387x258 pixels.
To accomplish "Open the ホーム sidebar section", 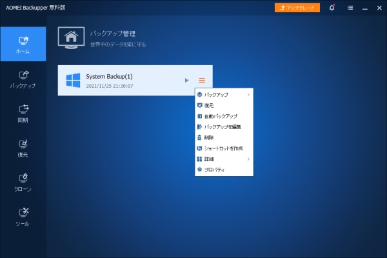I will coord(23,44).
